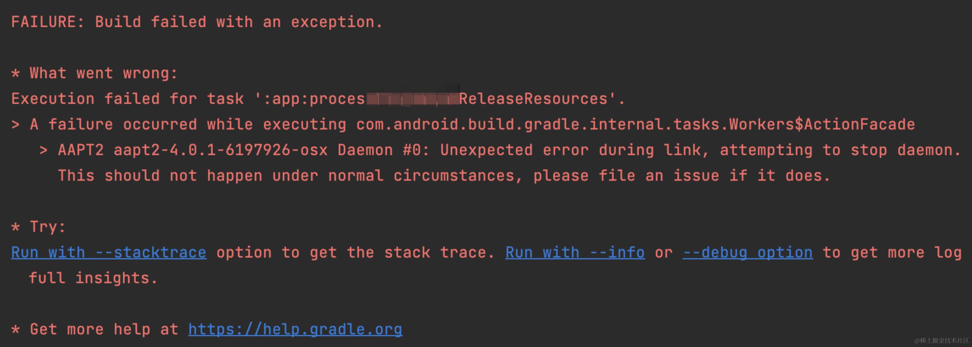The height and width of the screenshot is (347, 972).
Task: Open the https://help.gradle.org link
Action: coord(295,329)
